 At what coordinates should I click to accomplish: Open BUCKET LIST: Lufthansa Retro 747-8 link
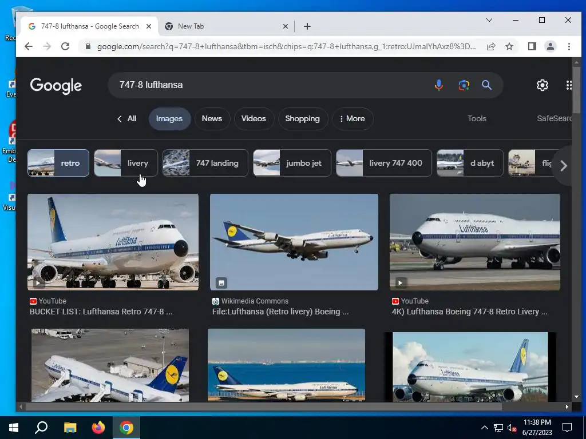click(101, 312)
